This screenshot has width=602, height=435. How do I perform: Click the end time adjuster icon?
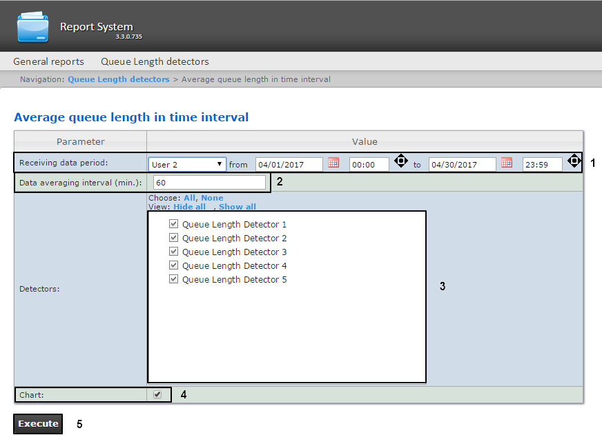coord(574,162)
